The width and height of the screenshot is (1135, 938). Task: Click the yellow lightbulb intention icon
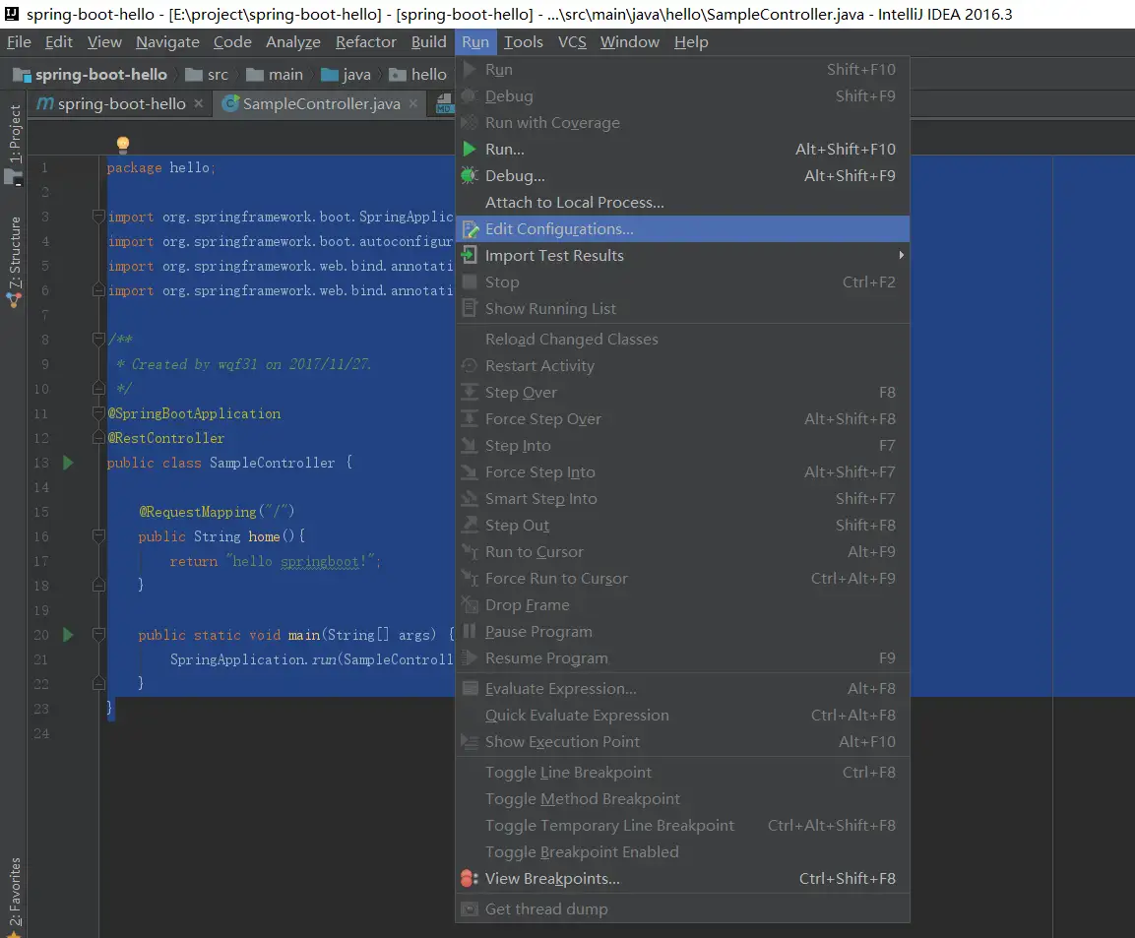(x=123, y=145)
